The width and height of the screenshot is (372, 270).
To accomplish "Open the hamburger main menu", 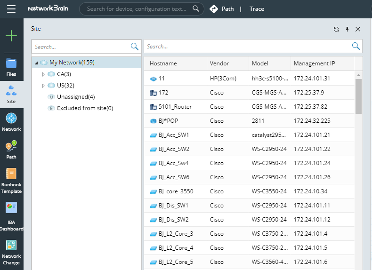I will [11, 9].
